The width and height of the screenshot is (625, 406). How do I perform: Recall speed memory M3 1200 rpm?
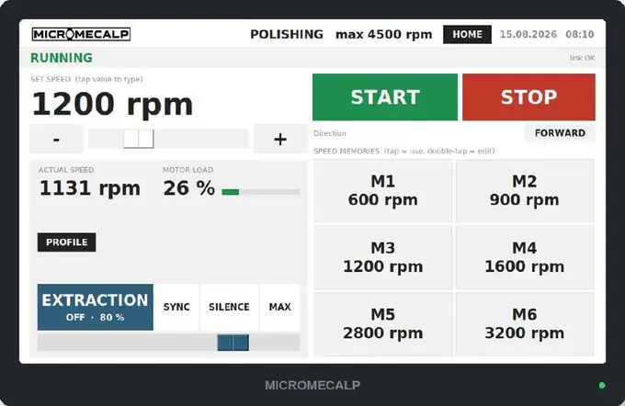click(x=382, y=257)
